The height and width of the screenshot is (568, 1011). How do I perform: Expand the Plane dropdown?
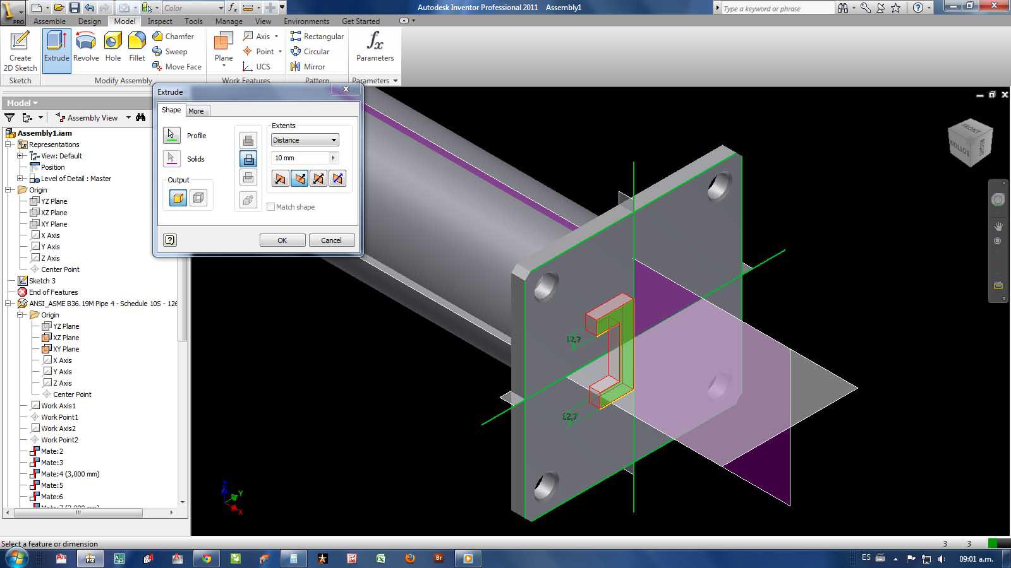(x=224, y=66)
